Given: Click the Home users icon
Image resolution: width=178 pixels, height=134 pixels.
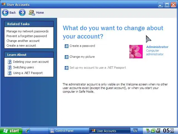Looking at the screenshot, I should (32, 13).
